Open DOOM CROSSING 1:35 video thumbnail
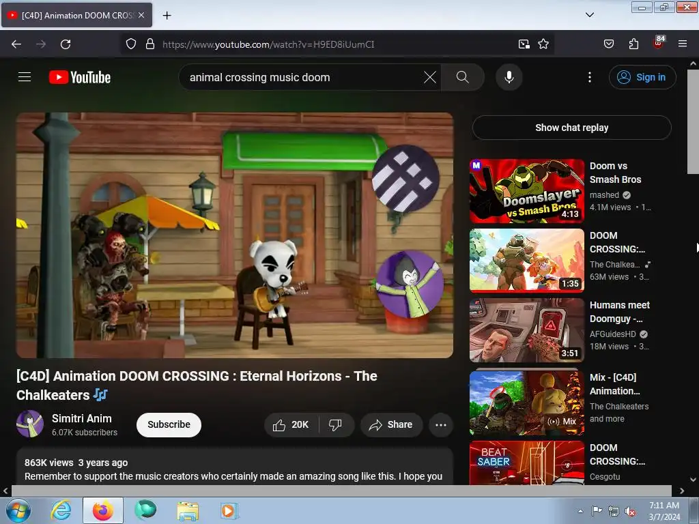 tap(527, 261)
